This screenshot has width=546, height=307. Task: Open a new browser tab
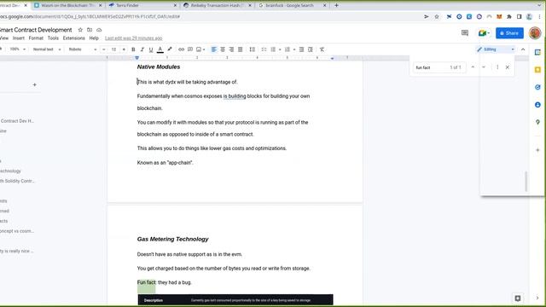coord(336,5)
